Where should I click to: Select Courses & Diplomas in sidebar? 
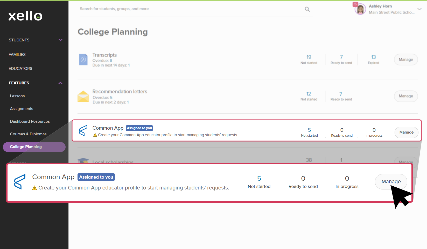point(28,134)
